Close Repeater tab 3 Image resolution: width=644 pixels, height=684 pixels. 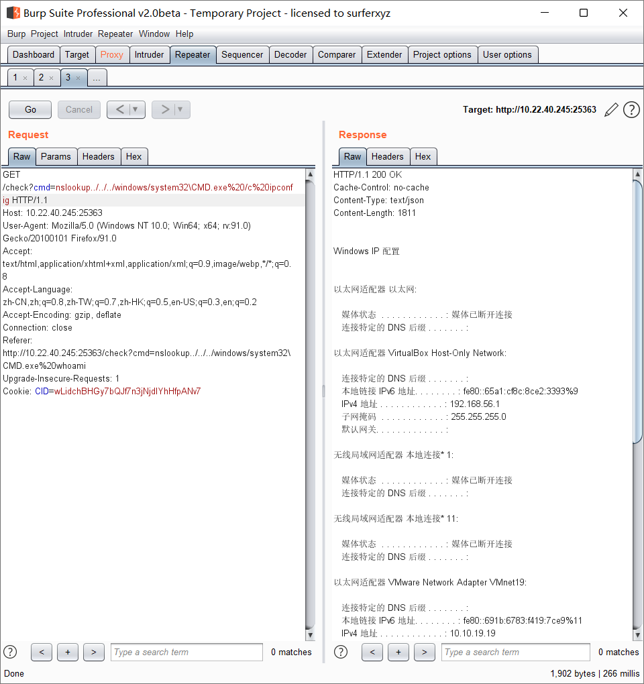pyautogui.click(x=78, y=78)
